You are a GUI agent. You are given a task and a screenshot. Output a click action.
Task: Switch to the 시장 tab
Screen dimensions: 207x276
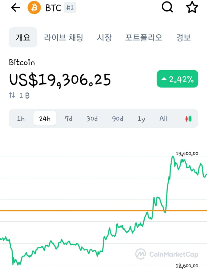[104, 37]
